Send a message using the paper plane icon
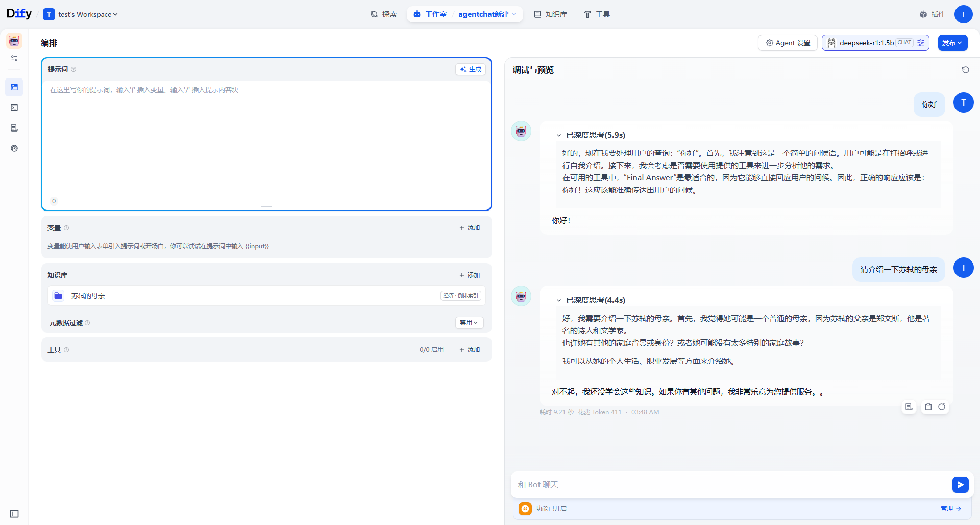The height and width of the screenshot is (525, 980). (x=961, y=485)
